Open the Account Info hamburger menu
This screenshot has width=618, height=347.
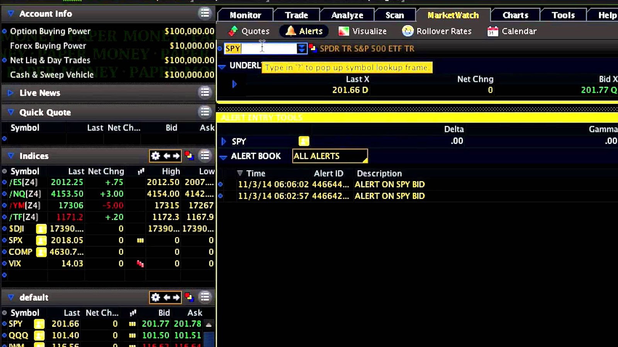[205, 14]
